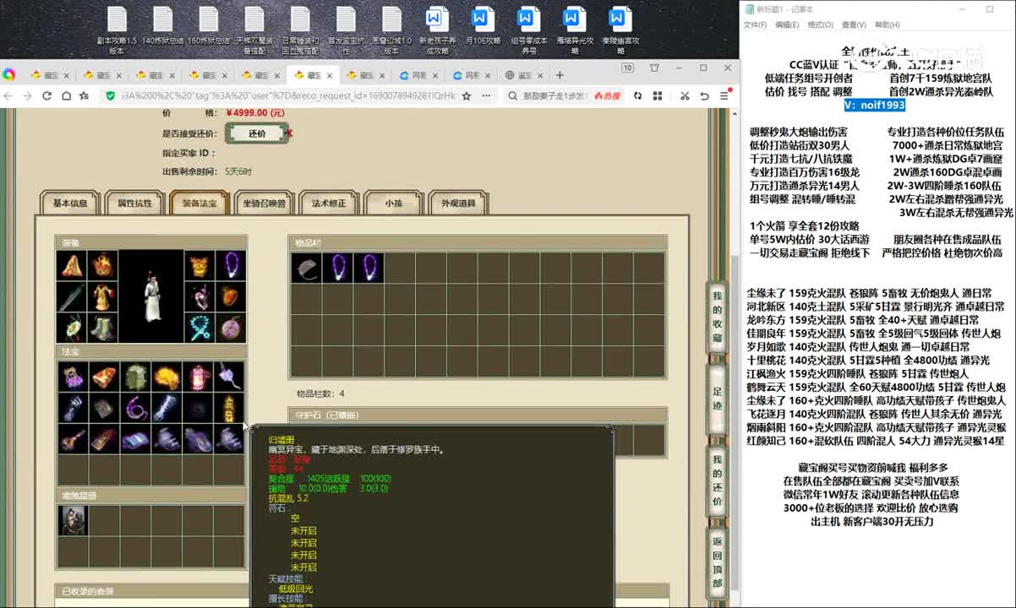The image size is (1016, 608).
Task: Open the 法术修正 tab
Action: [x=329, y=203]
